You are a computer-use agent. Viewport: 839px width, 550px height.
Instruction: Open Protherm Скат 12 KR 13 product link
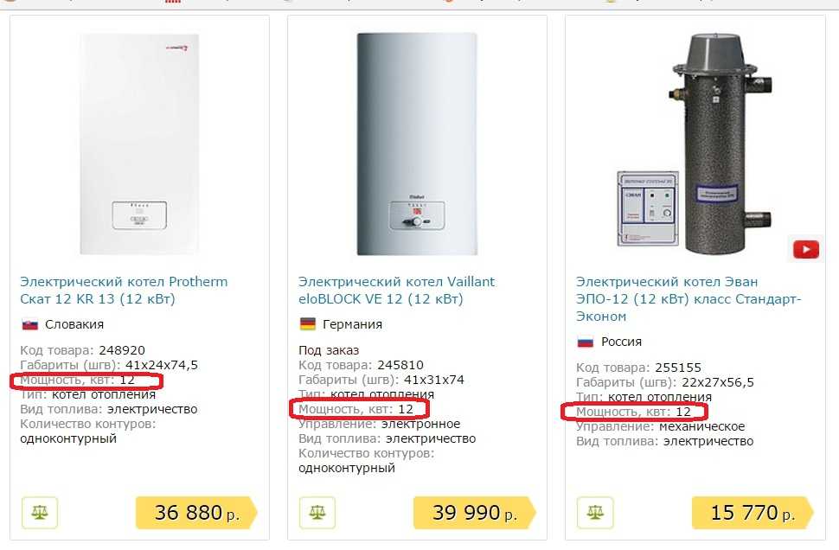coord(124,291)
